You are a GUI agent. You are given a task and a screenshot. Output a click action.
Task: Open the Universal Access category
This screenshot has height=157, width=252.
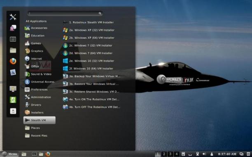pos(40,82)
